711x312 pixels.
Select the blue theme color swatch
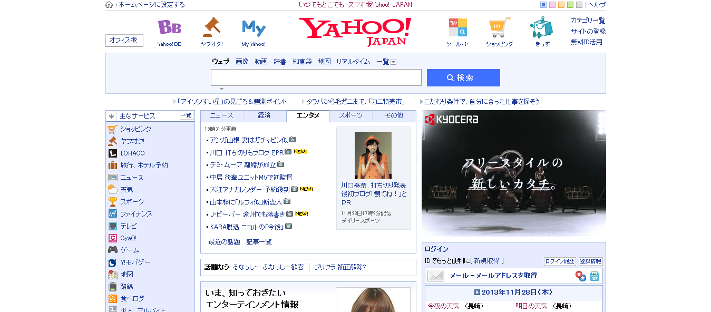tap(543, 5)
